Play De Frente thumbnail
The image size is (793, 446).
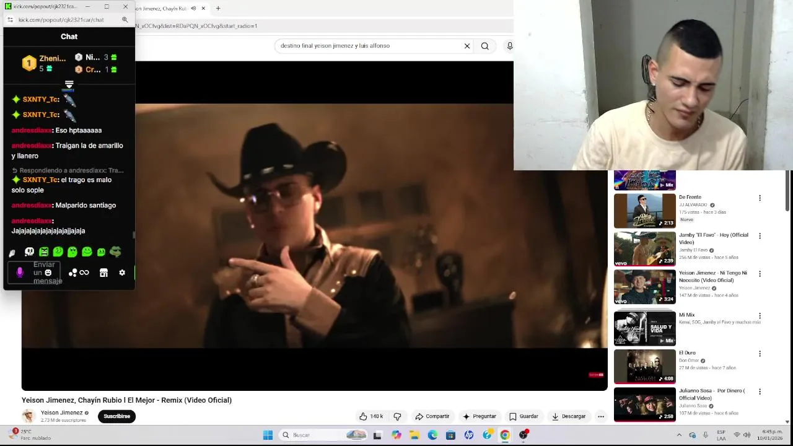point(645,211)
